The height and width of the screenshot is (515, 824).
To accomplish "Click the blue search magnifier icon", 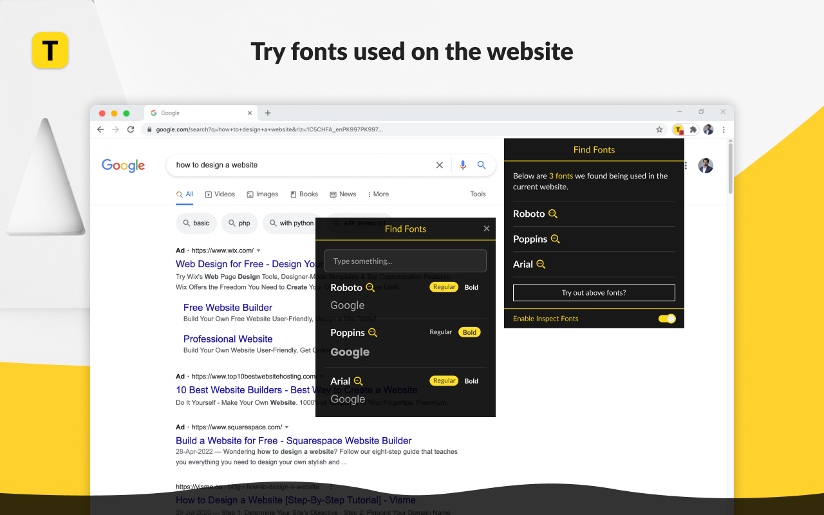I will coord(482,165).
